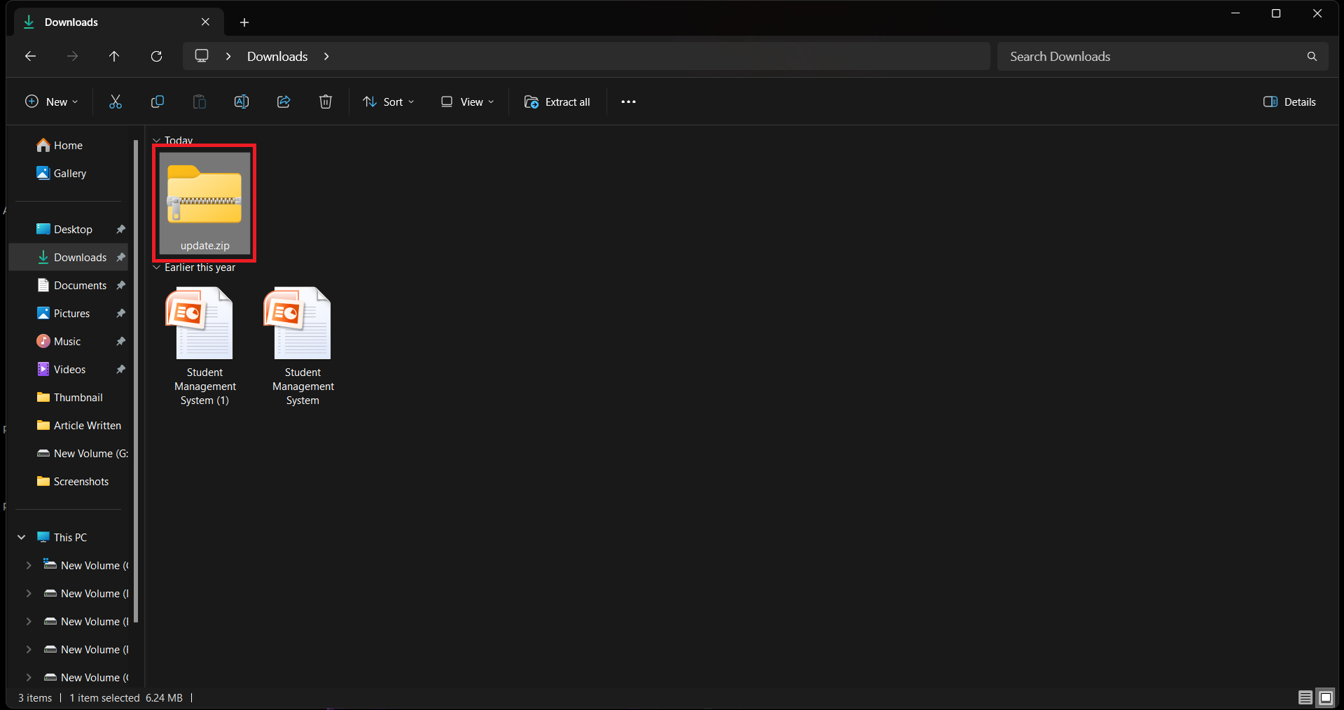Open the View dropdown menu

(467, 102)
